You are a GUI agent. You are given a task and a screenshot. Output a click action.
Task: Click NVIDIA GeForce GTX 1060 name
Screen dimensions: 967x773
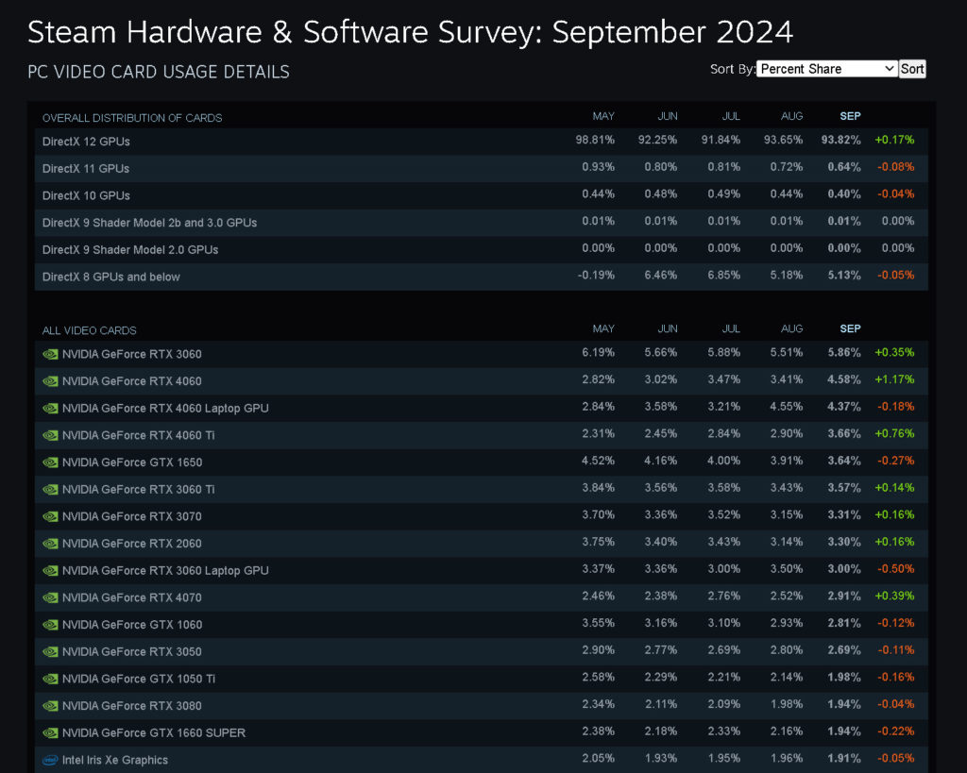(132, 626)
